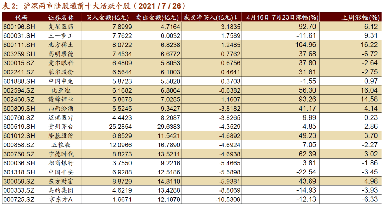Select stock code 600196.SH
Screen dimensions: 383x205
point(20,27)
